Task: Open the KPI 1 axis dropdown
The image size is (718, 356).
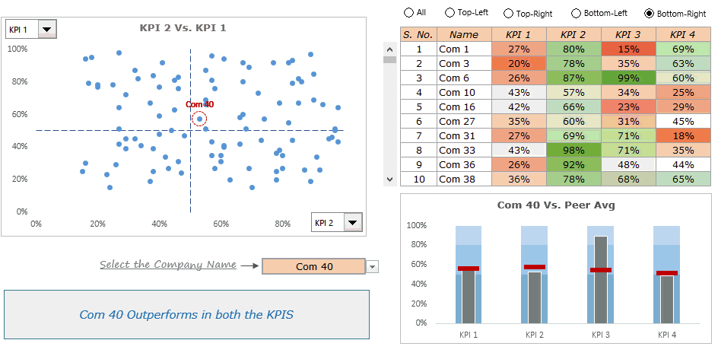Action: click(x=47, y=30)
